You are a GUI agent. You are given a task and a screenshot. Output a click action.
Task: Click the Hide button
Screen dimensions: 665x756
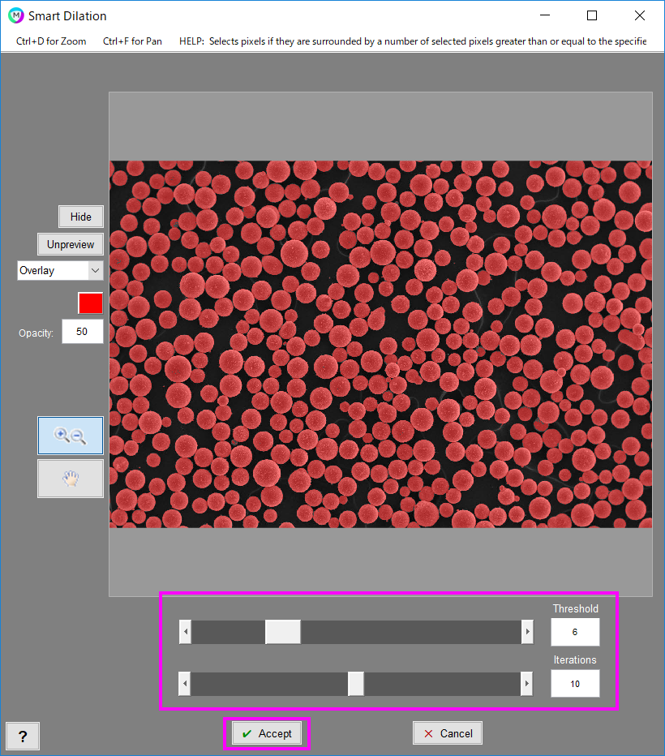point(81,217)
